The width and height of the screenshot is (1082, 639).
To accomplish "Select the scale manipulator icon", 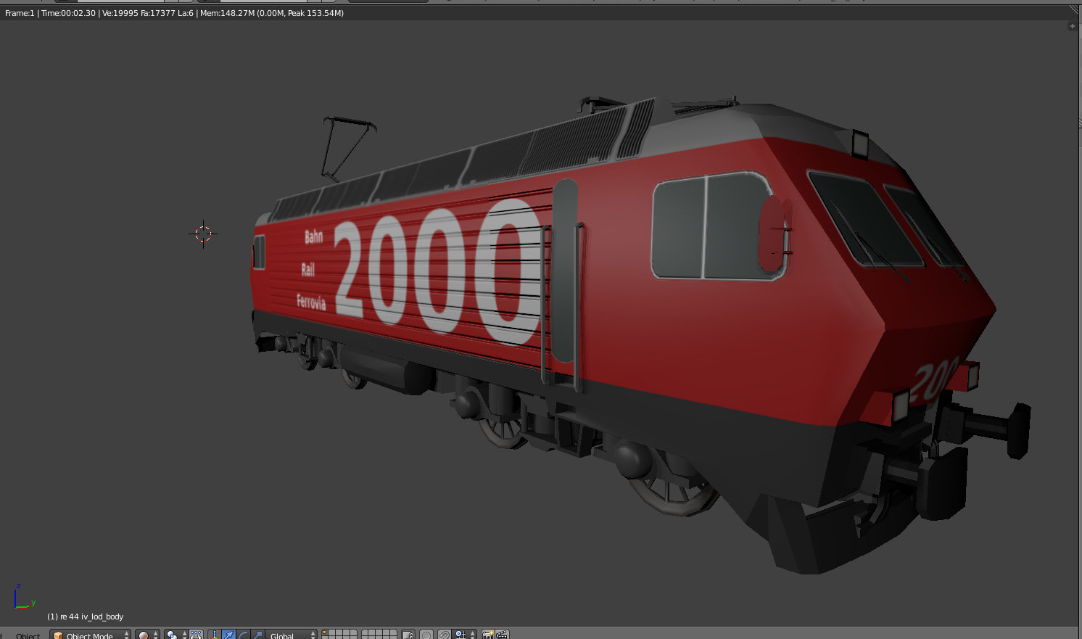I will (257, 635).
